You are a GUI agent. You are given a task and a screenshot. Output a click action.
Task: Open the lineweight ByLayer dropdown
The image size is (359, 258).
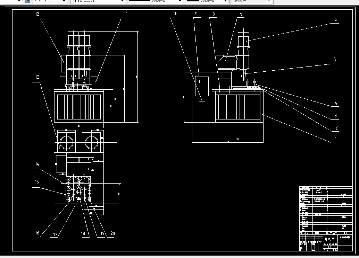[x=225, y=1]
